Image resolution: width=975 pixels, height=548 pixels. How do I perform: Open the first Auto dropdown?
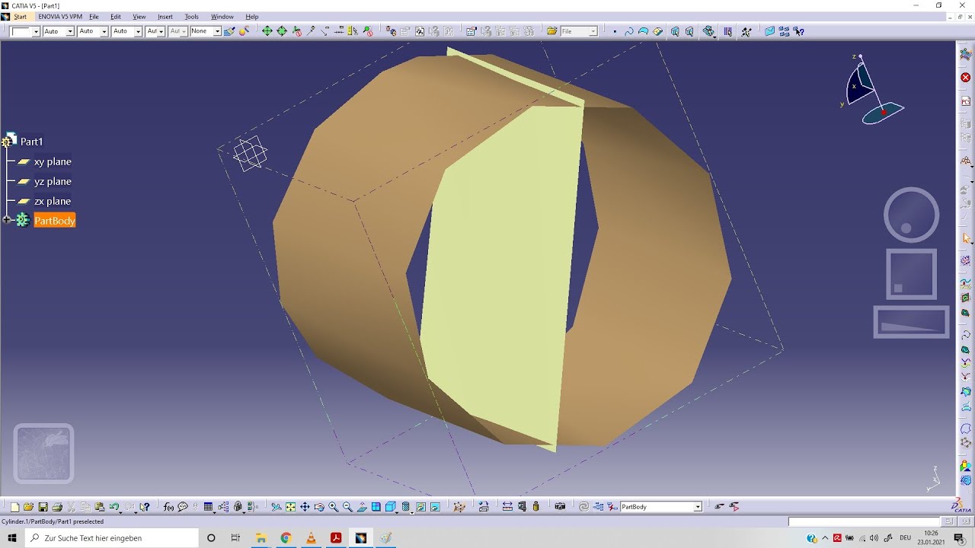pyautogui.click(x=70, y=31)
